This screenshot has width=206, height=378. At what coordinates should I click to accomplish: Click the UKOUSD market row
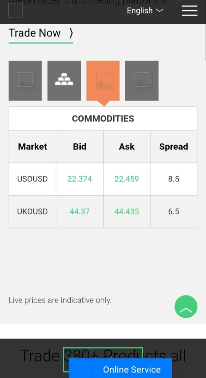(32, 211)
